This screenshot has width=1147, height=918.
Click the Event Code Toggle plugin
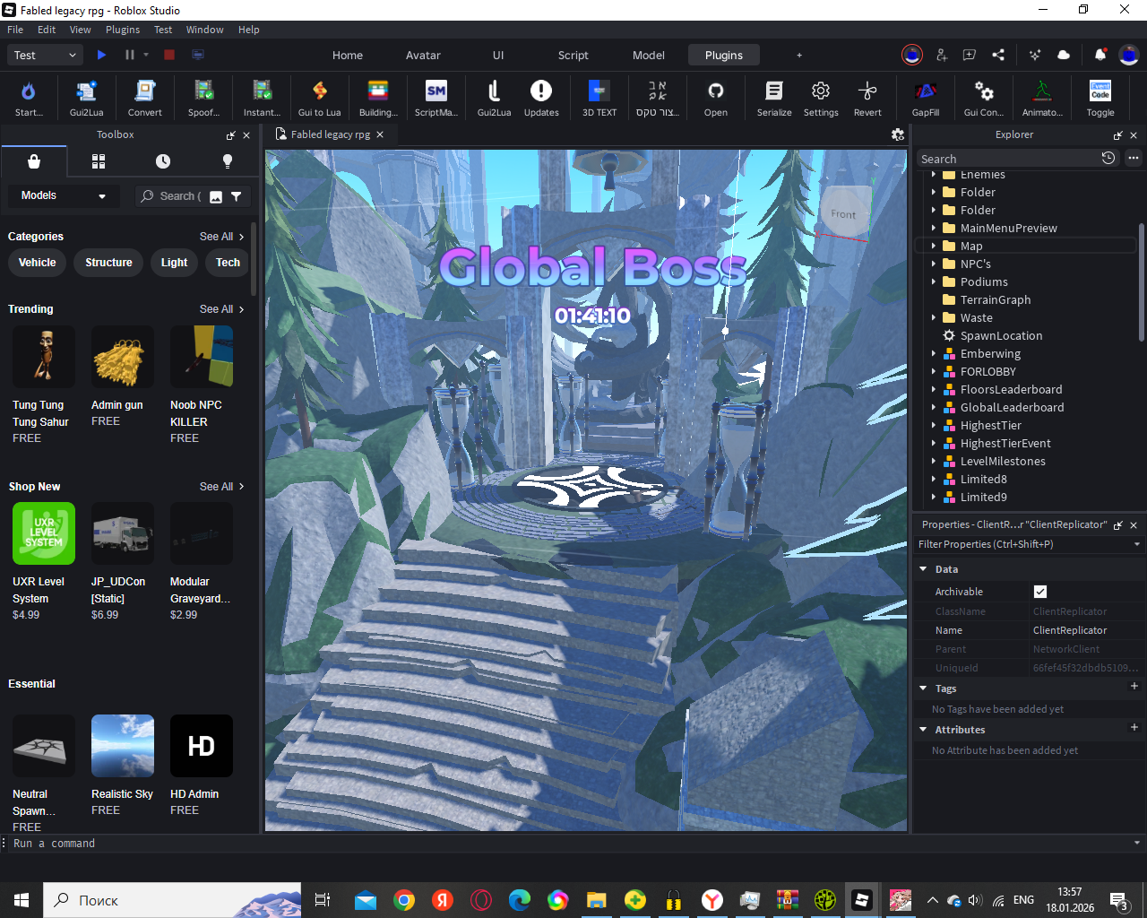pos(1100,98)
